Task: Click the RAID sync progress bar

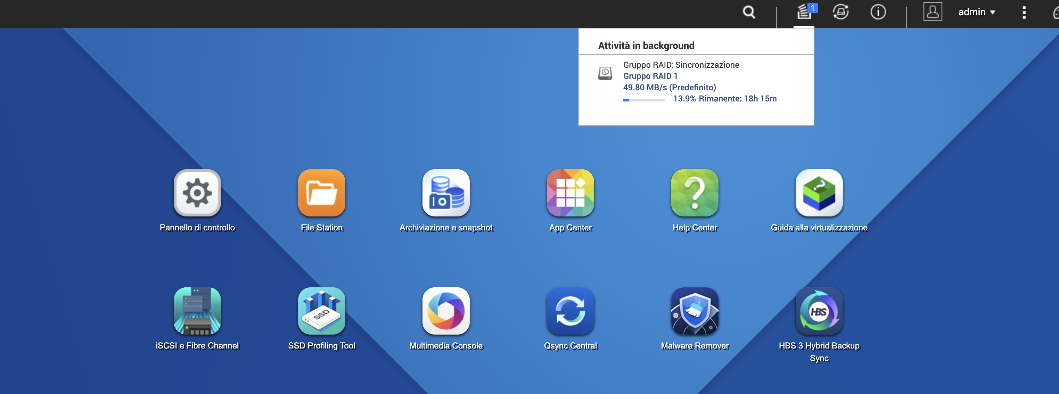Action: click(x=644, y=100)
